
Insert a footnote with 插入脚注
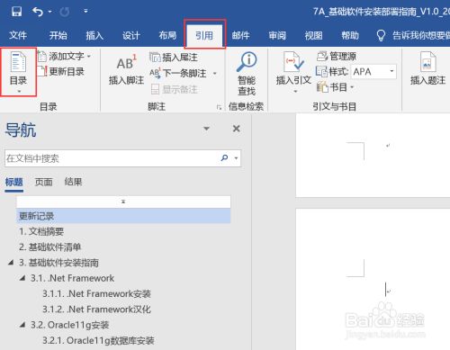127,70
